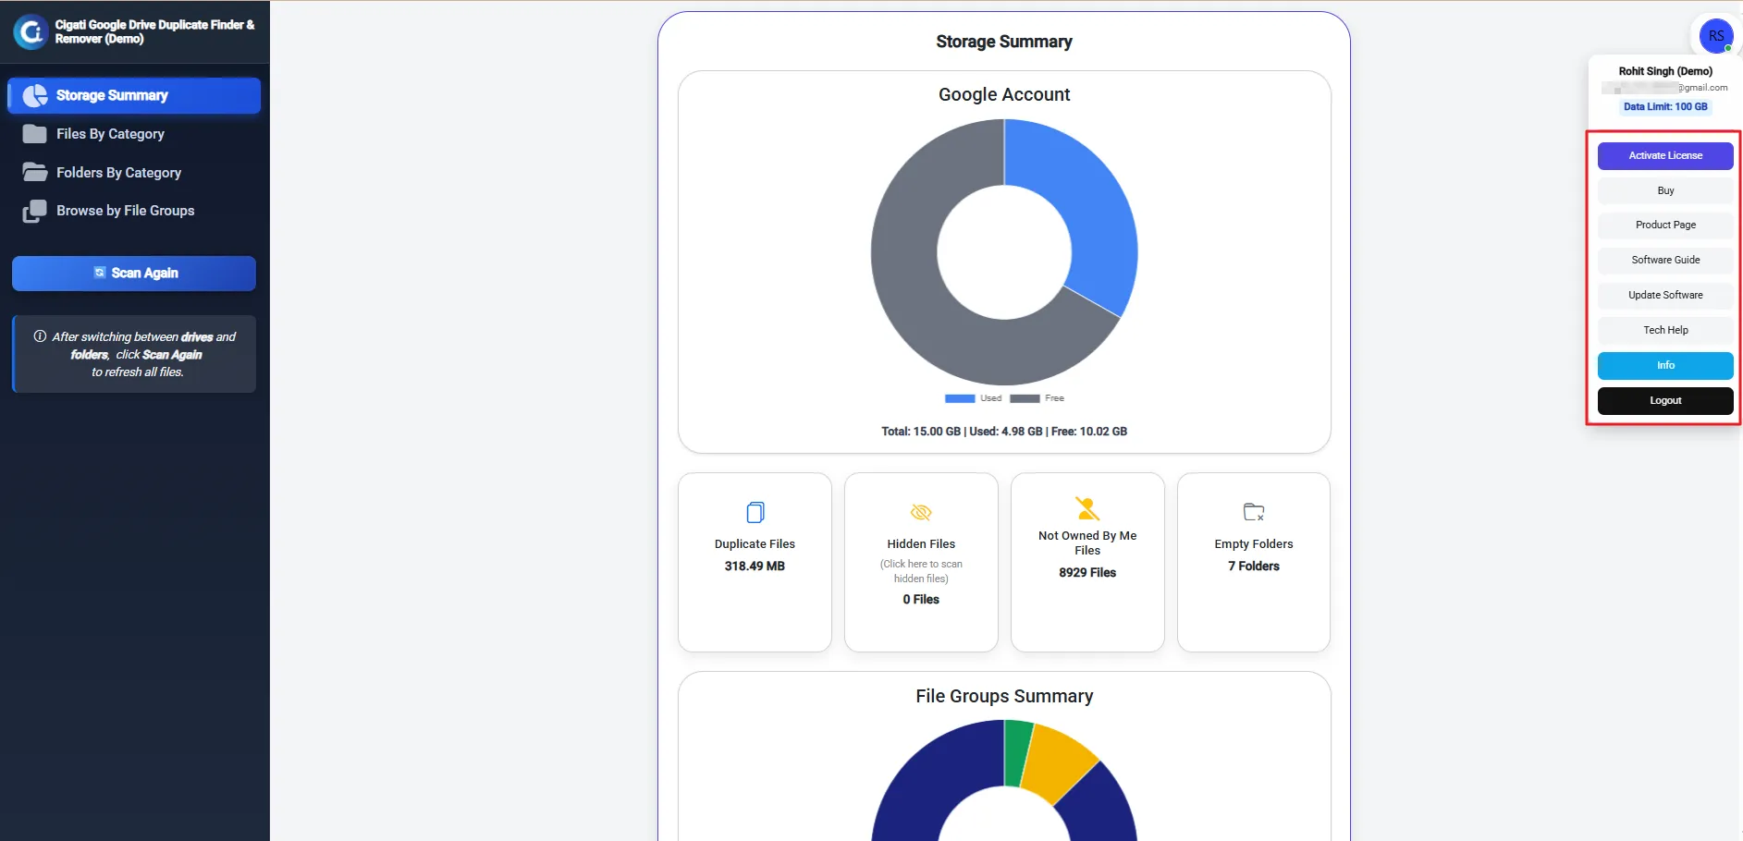Click the 8929 Files count
1743x841 pixels.
coord(1087,573)
